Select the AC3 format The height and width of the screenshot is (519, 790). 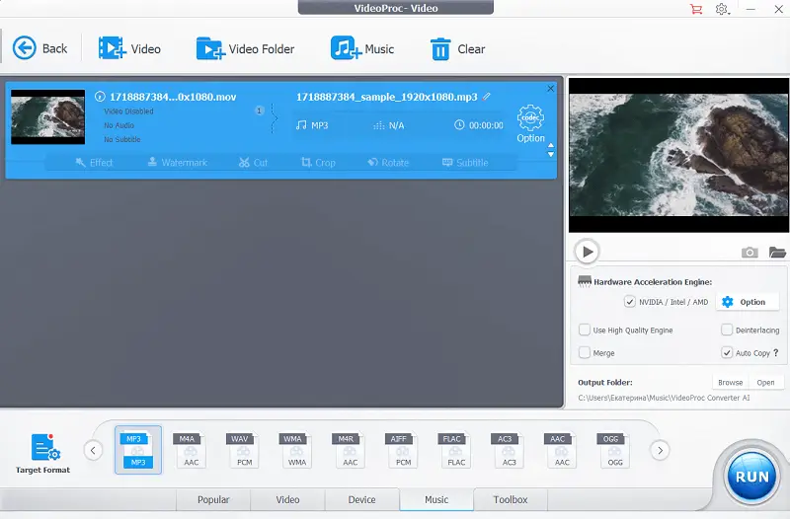click(509, 450)
